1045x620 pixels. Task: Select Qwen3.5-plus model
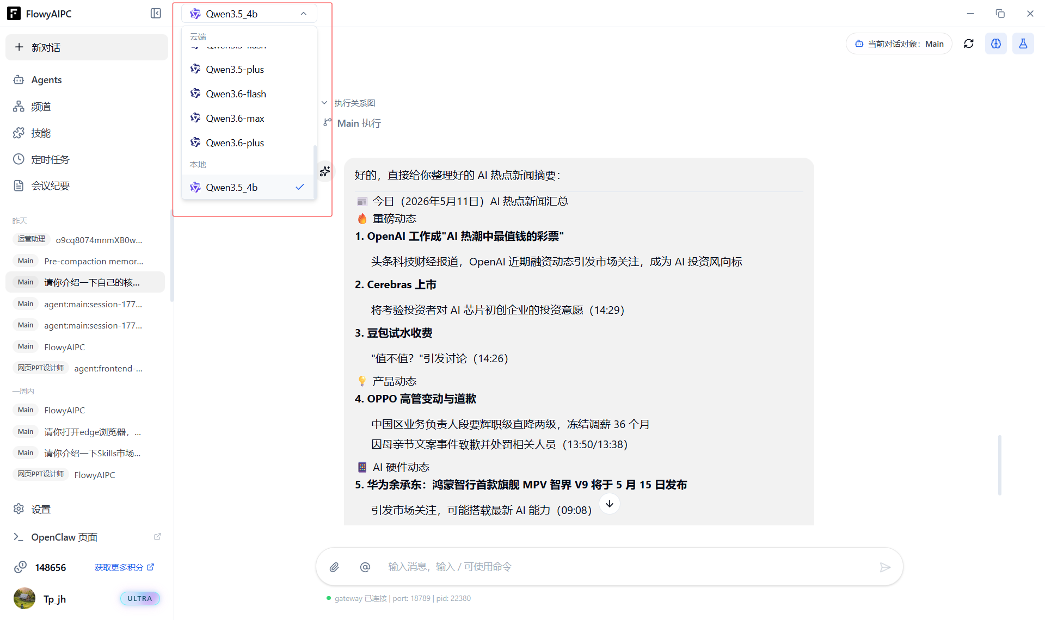coord(248,70)
